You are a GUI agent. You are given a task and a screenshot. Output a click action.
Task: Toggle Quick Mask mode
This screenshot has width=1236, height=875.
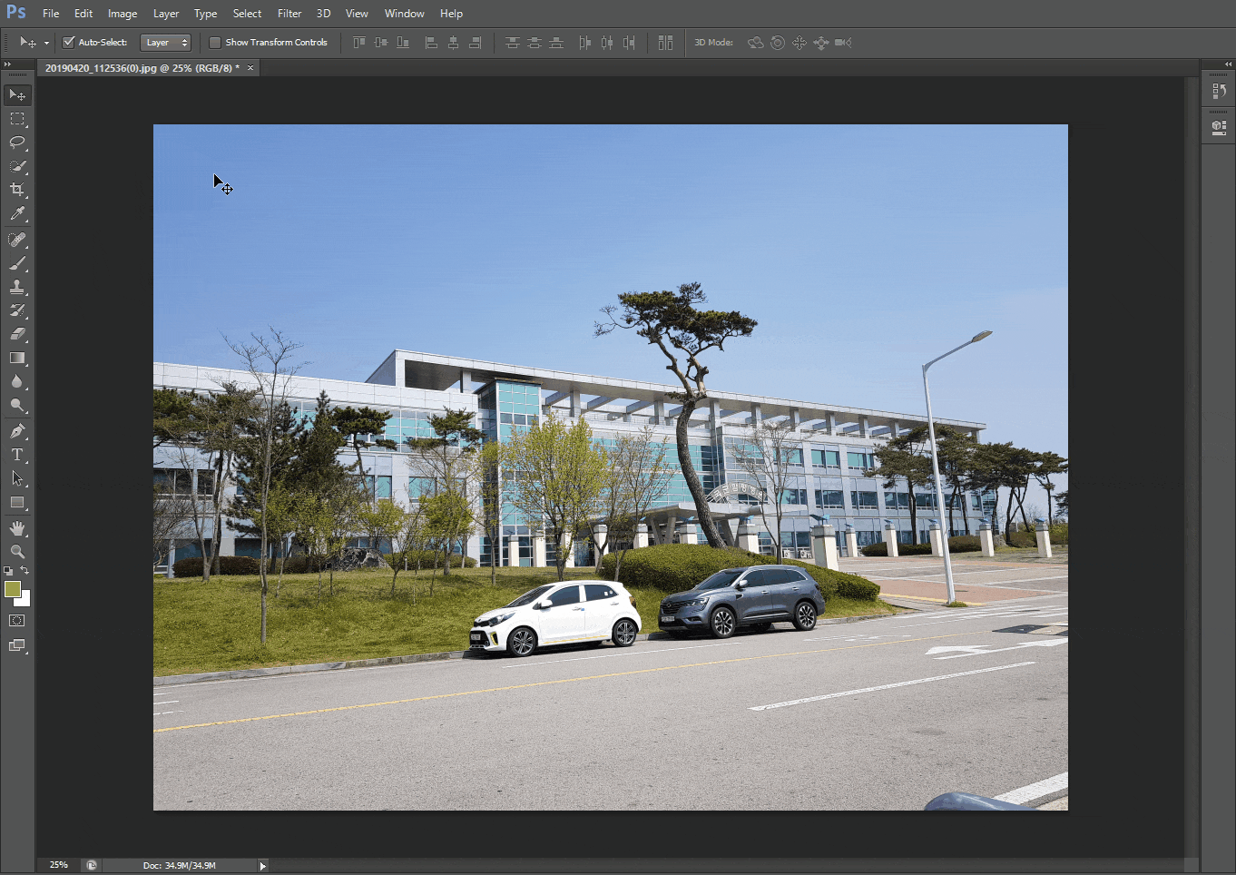(x=17, y=621)
